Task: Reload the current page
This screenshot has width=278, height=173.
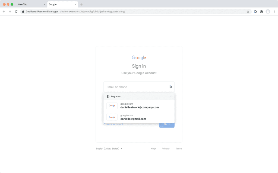Action: click(x=16, y=11)
